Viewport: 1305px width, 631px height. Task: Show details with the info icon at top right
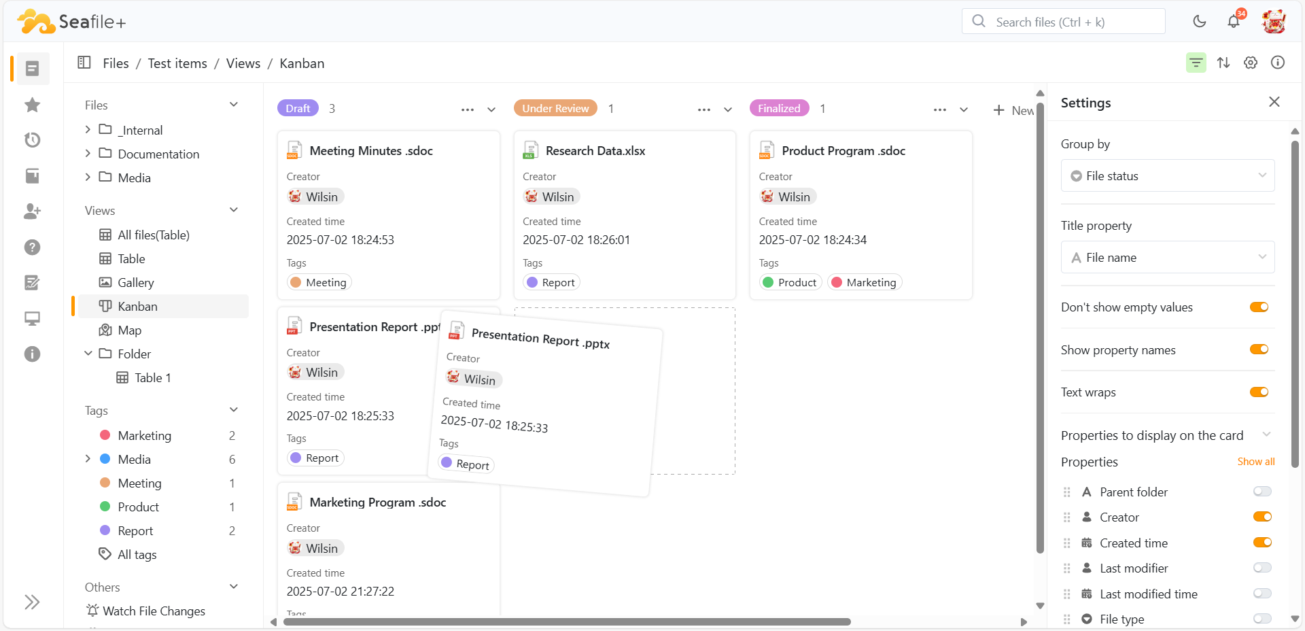point(1278,63)
